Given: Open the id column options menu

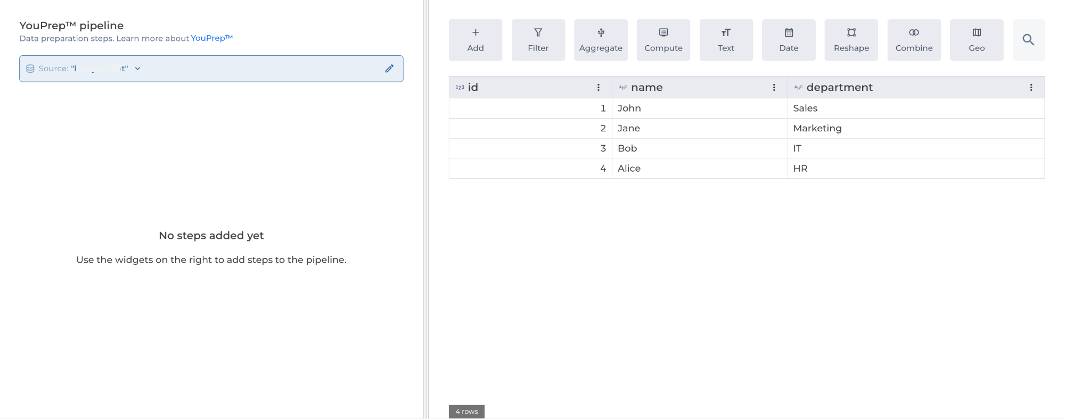Looking at the screenshot, I should (x=599, y=88).
